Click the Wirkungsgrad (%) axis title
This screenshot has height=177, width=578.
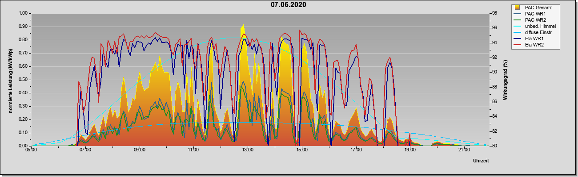[x=506, y=80]
